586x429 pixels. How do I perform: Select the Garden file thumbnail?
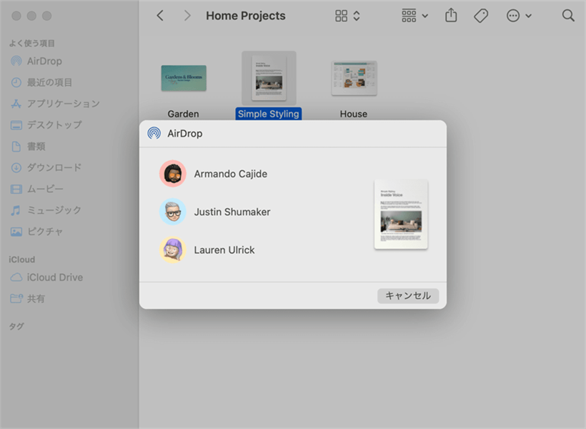[x=184, y=78]
